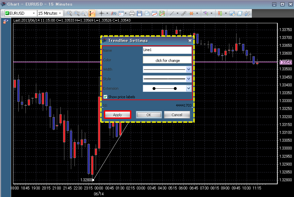Click the Last quote info line above chart
Viewport: 294px width, 197px height.
pos(72,20)
